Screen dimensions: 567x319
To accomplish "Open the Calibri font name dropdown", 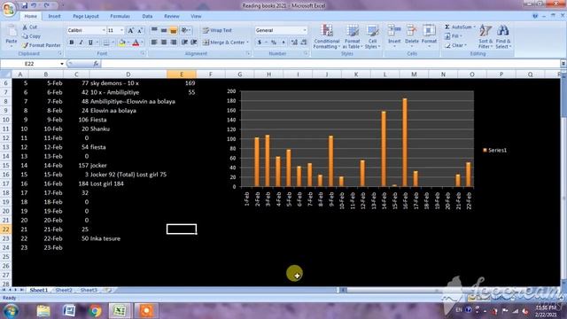I will (x=104, y=30).
